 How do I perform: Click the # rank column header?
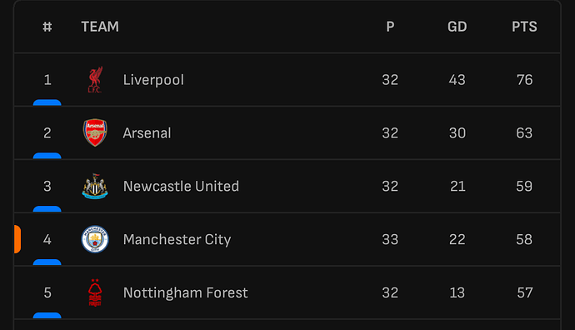(47, 27)
